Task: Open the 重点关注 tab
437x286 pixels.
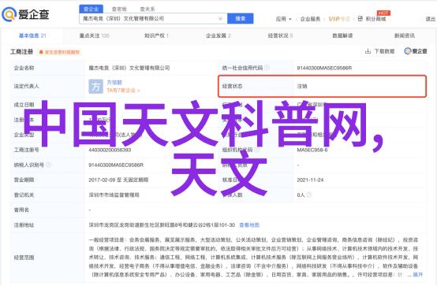Action: coord(94,35)
